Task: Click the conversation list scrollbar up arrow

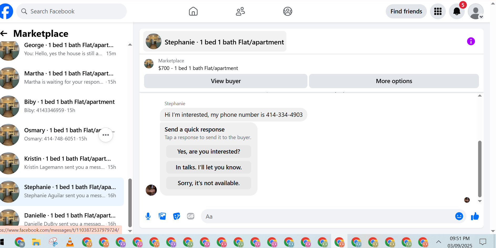Action: coord(130,45)
